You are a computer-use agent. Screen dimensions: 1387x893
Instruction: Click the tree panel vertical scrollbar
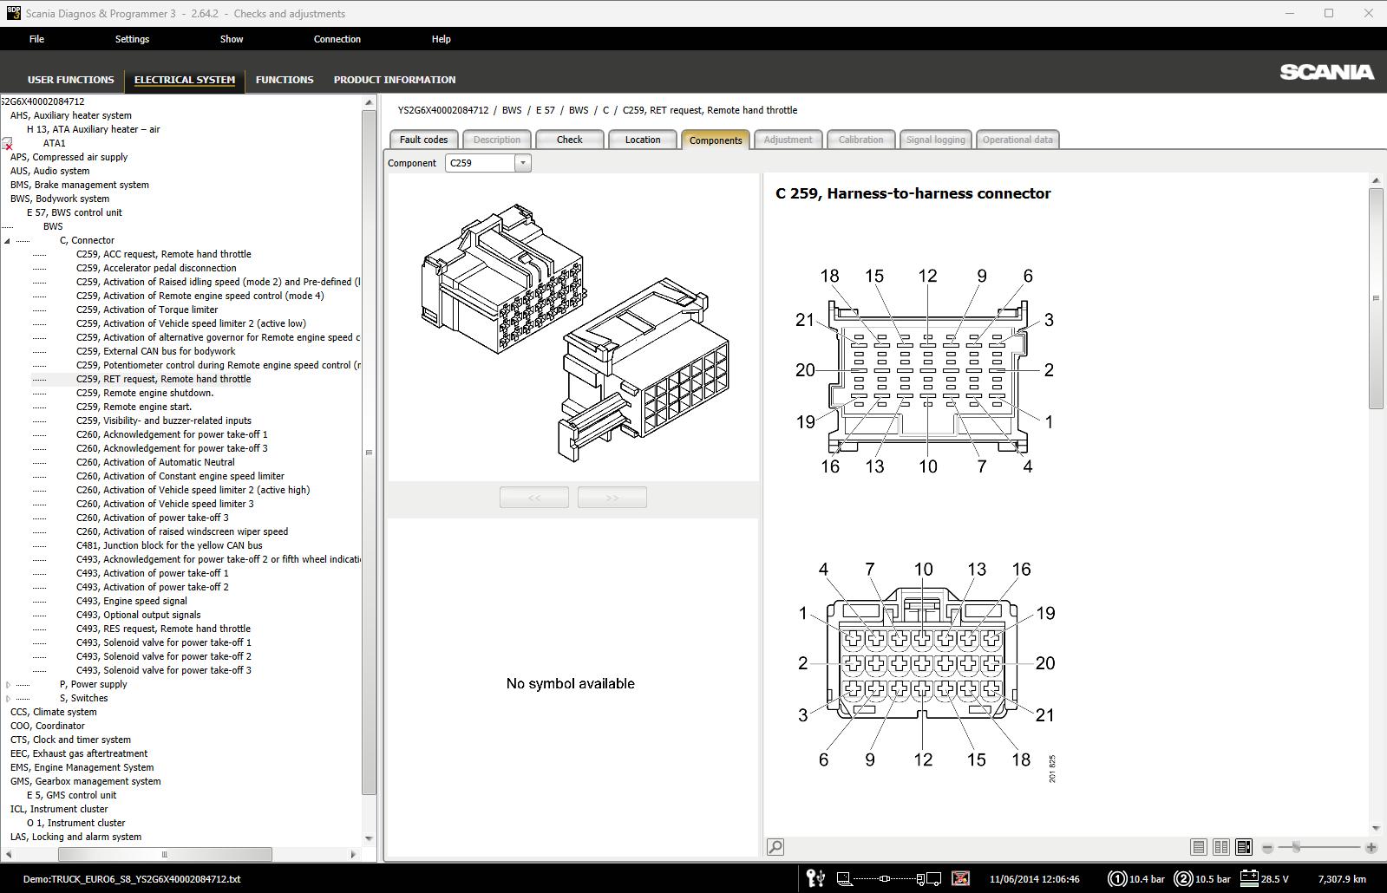(369, 452)
